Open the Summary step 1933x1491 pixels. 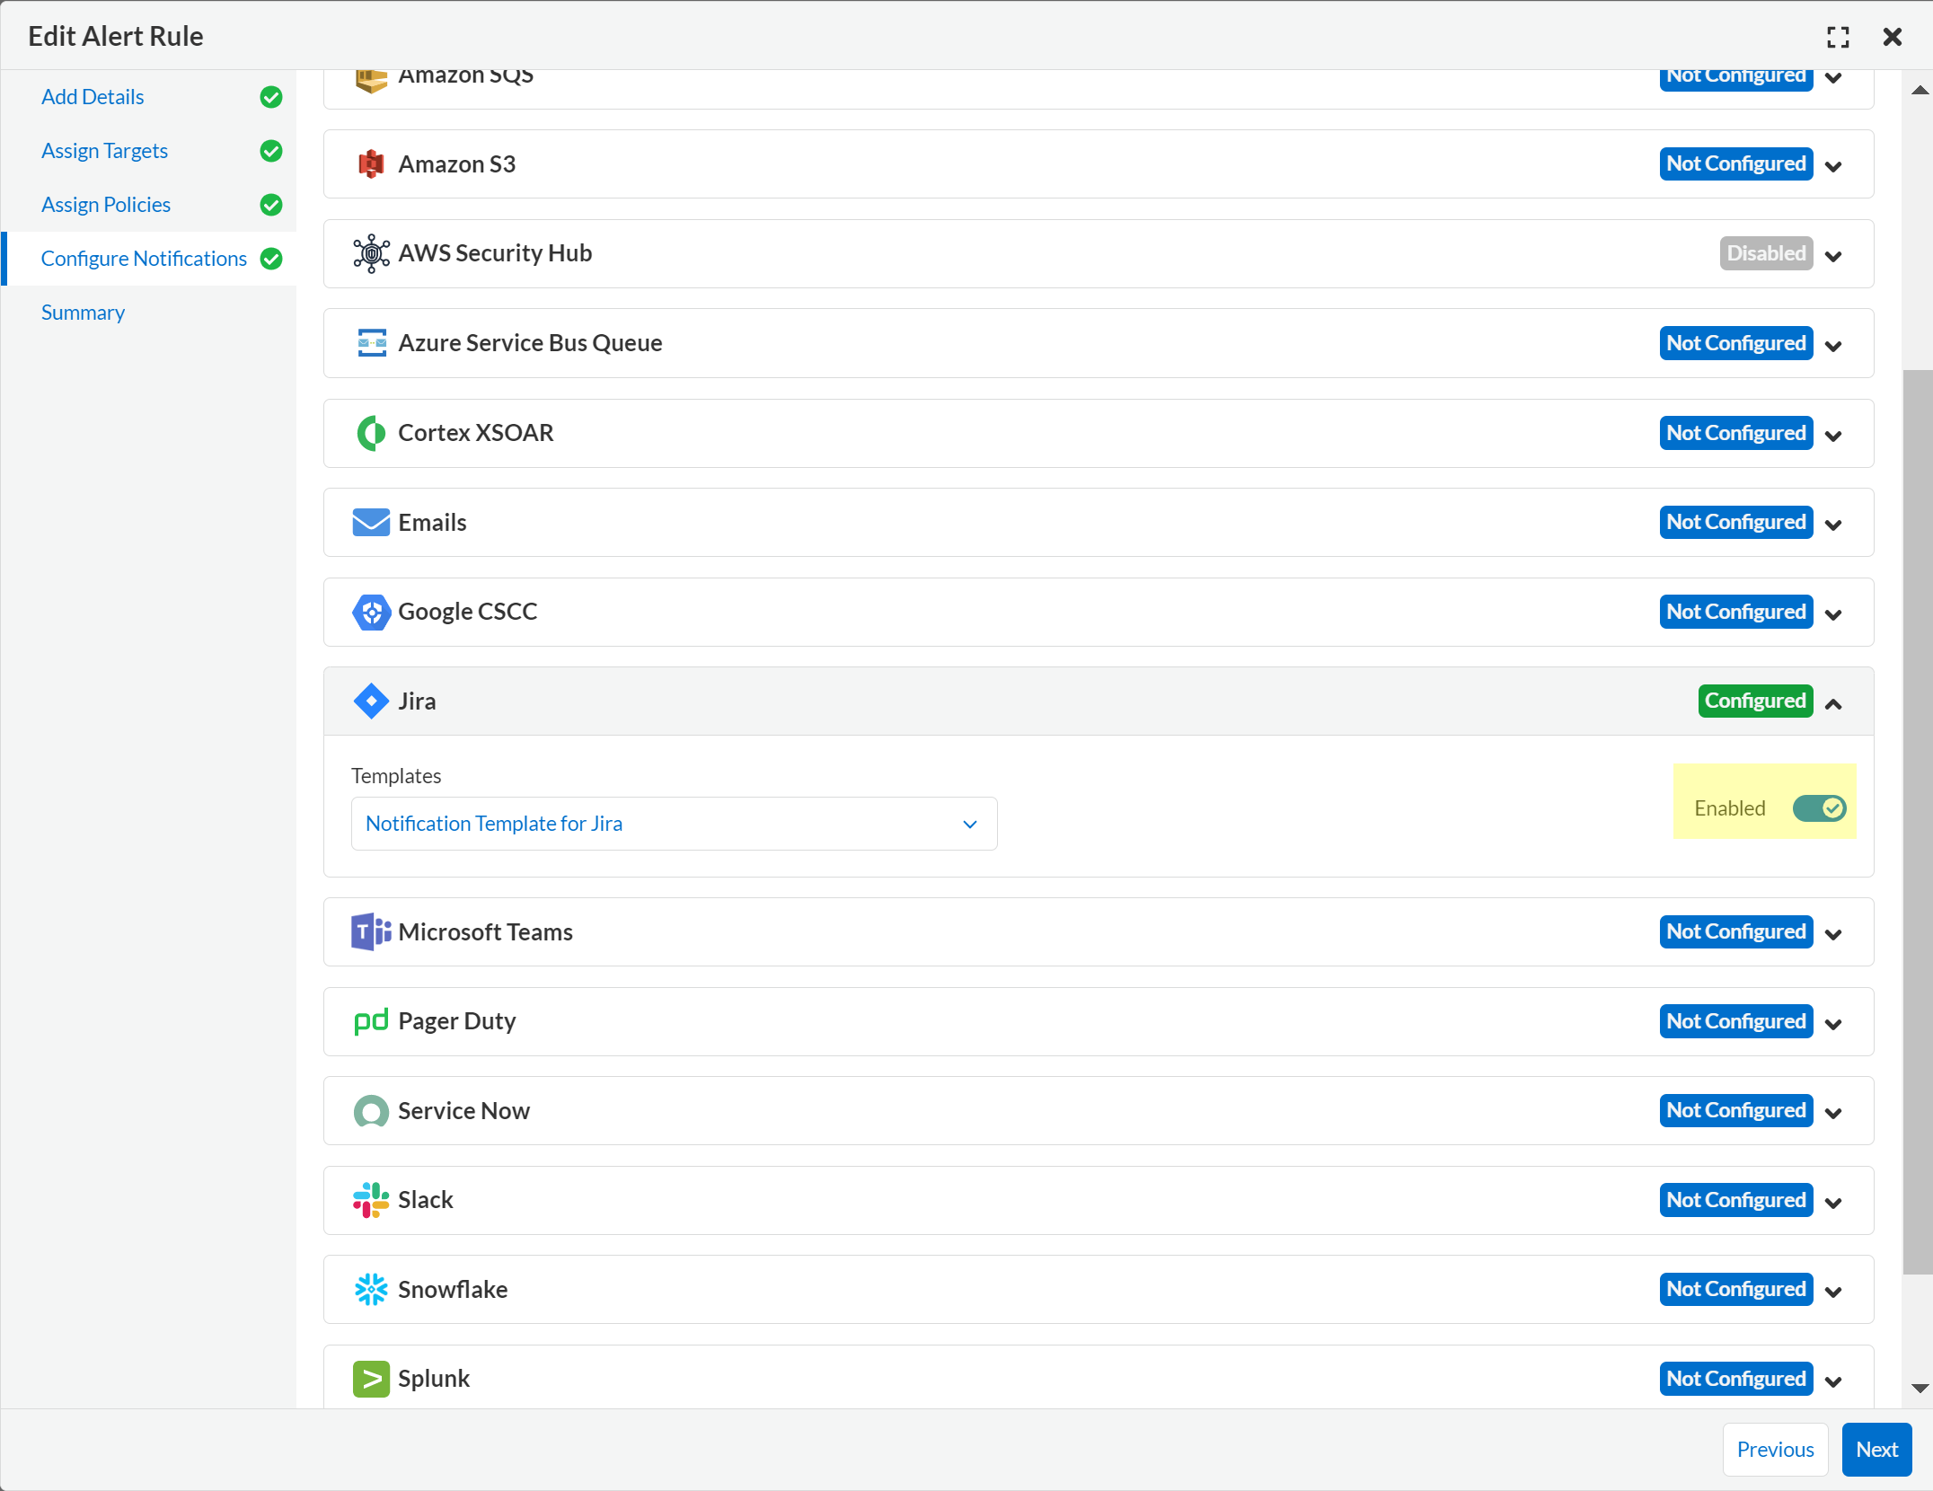coord(83,313)
